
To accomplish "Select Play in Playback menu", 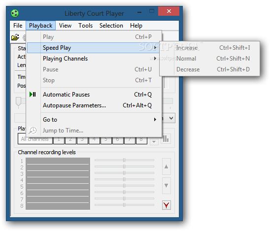I will (94, 37).
